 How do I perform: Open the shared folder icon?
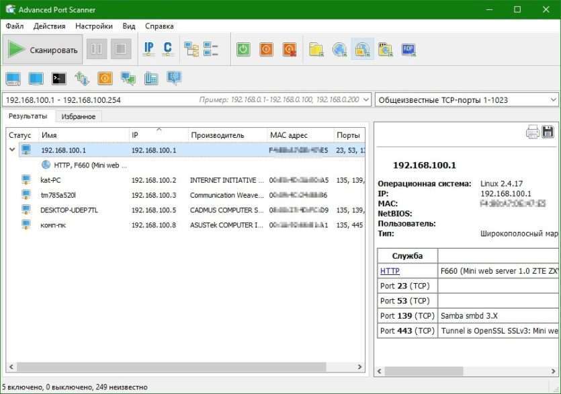(316, 50)
